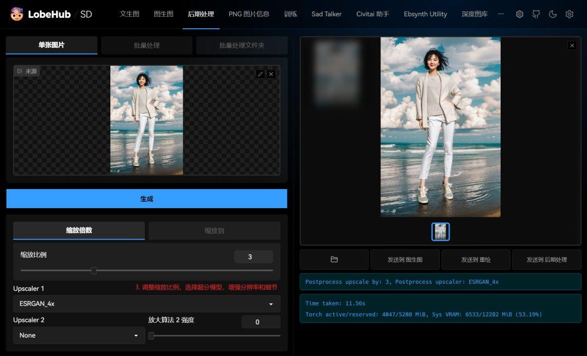Click the 生成 generate button
This screenshot has width=587, height=356.
click(147, 198)
